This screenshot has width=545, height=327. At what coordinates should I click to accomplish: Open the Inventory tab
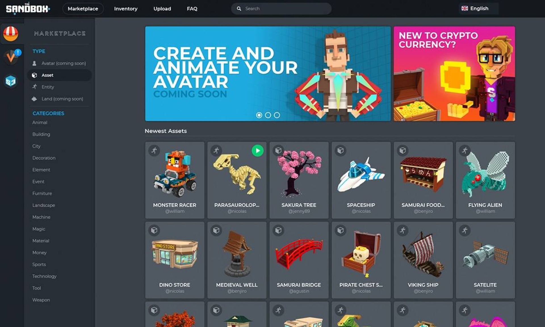pos(125,9)
